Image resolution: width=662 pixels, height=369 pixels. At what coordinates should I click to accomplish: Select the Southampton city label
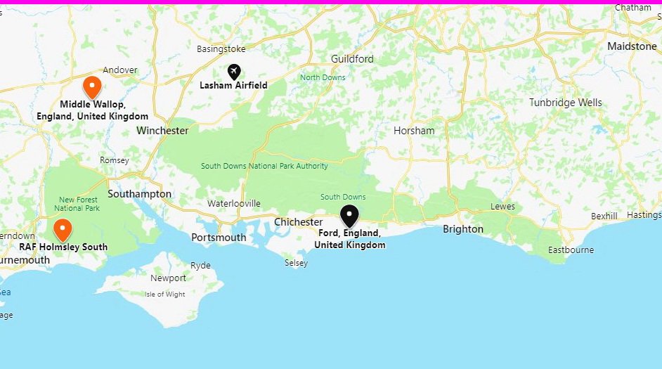tap(139, 194)
